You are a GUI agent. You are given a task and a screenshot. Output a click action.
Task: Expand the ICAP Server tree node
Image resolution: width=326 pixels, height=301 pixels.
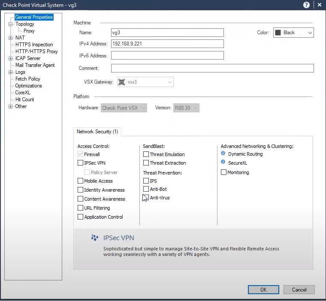click(10, 58)
